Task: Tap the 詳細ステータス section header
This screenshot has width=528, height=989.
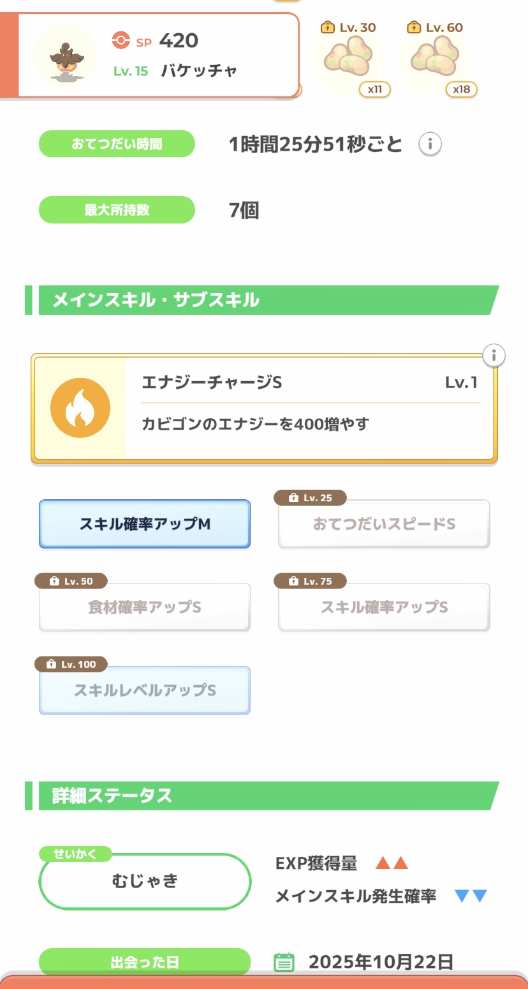Action: [x=261, y=796]
